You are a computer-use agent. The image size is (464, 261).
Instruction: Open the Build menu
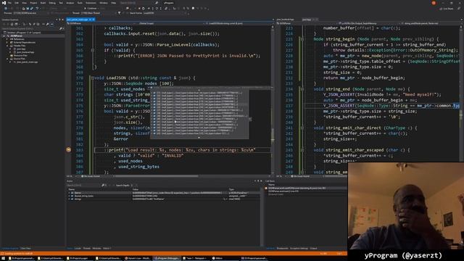pos(43,3)
